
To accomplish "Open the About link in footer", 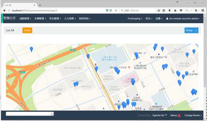I will click(173, 115).
